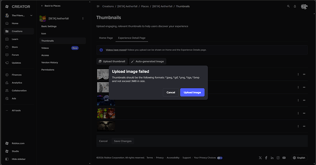316x165 pixels.
Task: Open the Store bag icon
Action: click(7, 47)
